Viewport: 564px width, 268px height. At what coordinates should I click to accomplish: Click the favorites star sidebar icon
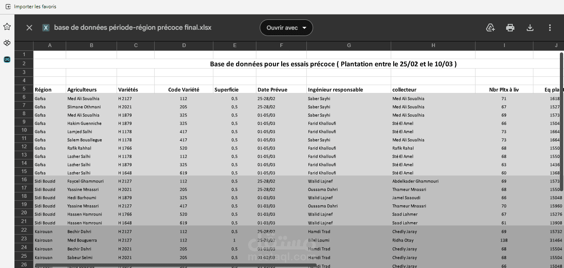(7, 27)
